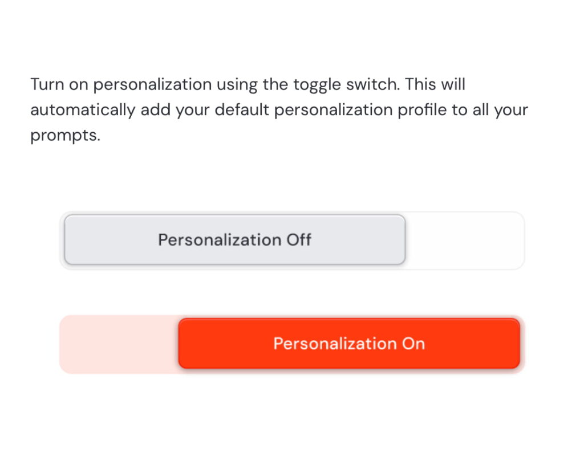Viewport: 584px width, 465px height.
Task: Click the word 'personalization' in the first line
Action: coord(152,85)
